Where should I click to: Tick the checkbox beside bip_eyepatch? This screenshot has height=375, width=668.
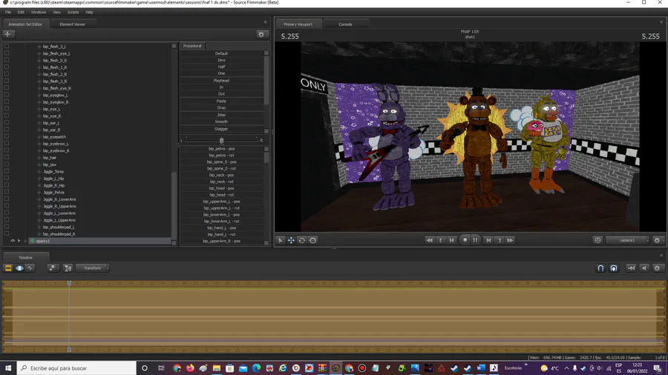click(7, 136)
